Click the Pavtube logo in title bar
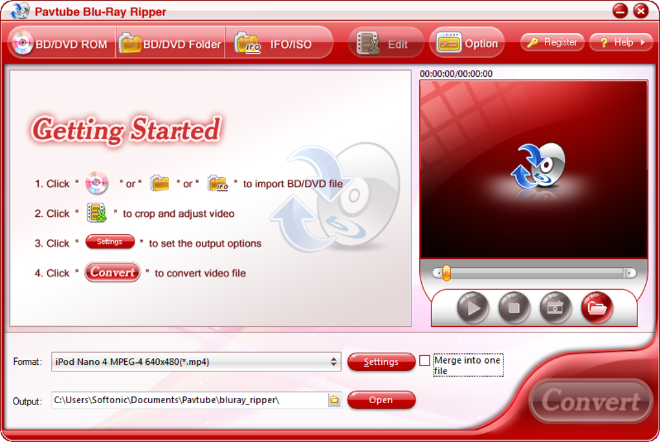The width and height of the screenshot is (660, 442). [x=20, y=11]
